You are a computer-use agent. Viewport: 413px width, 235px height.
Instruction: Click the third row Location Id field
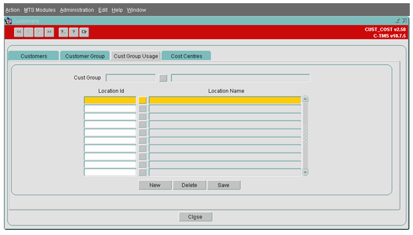pos(110,117)
